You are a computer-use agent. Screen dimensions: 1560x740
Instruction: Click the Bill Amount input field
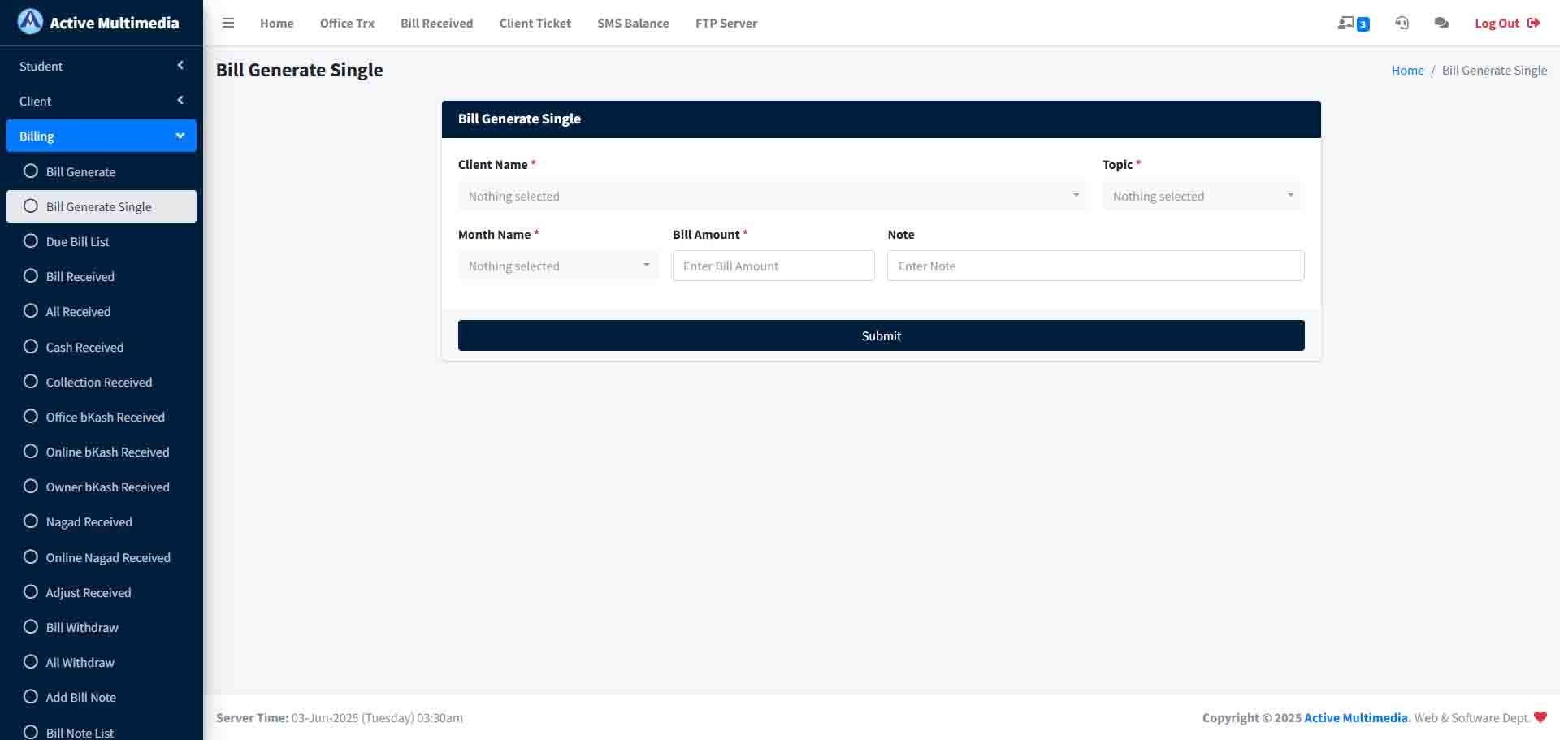[x=773, y=266]
